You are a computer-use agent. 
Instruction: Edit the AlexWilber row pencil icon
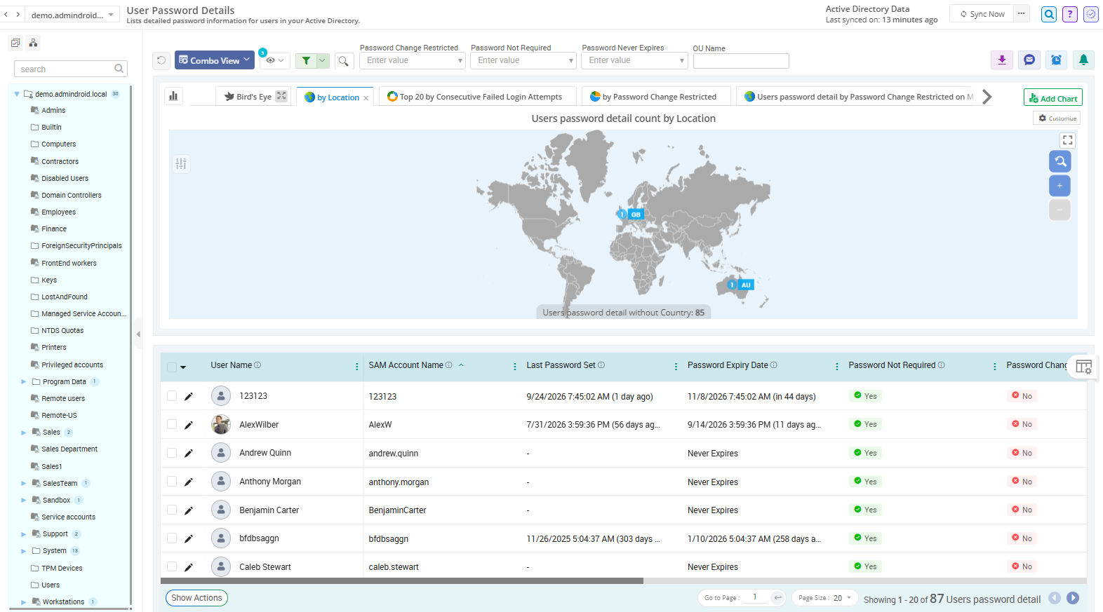[188, 425]
